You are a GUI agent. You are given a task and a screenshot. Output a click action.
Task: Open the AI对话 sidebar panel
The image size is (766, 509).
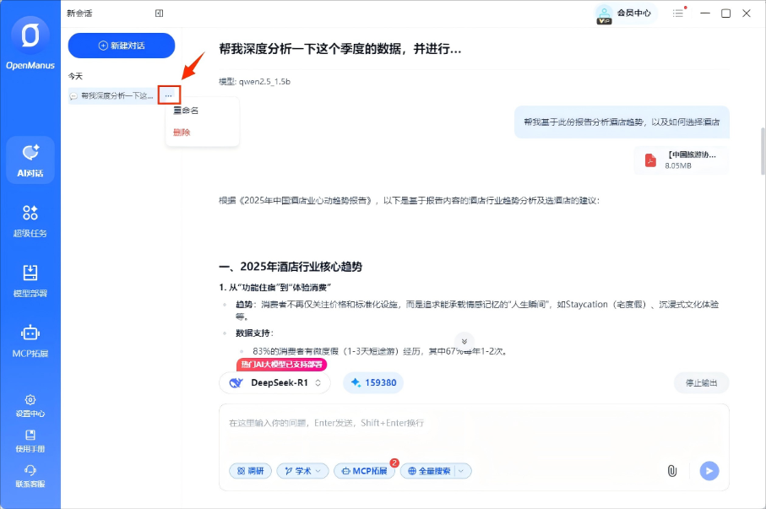click(x=31, y=160)
